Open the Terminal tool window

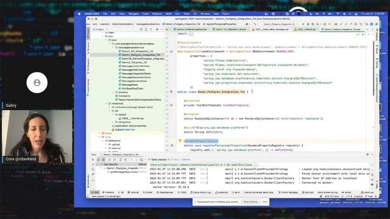(x=133, y=192)
